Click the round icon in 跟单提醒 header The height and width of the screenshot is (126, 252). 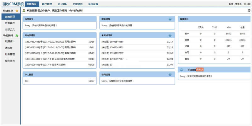click(170, 19)
